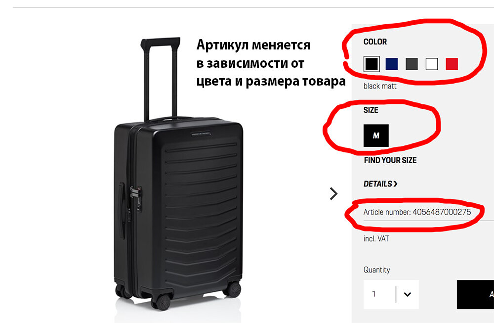
Task: Click the suitcase telescopic handle
Action: [161, 79]
